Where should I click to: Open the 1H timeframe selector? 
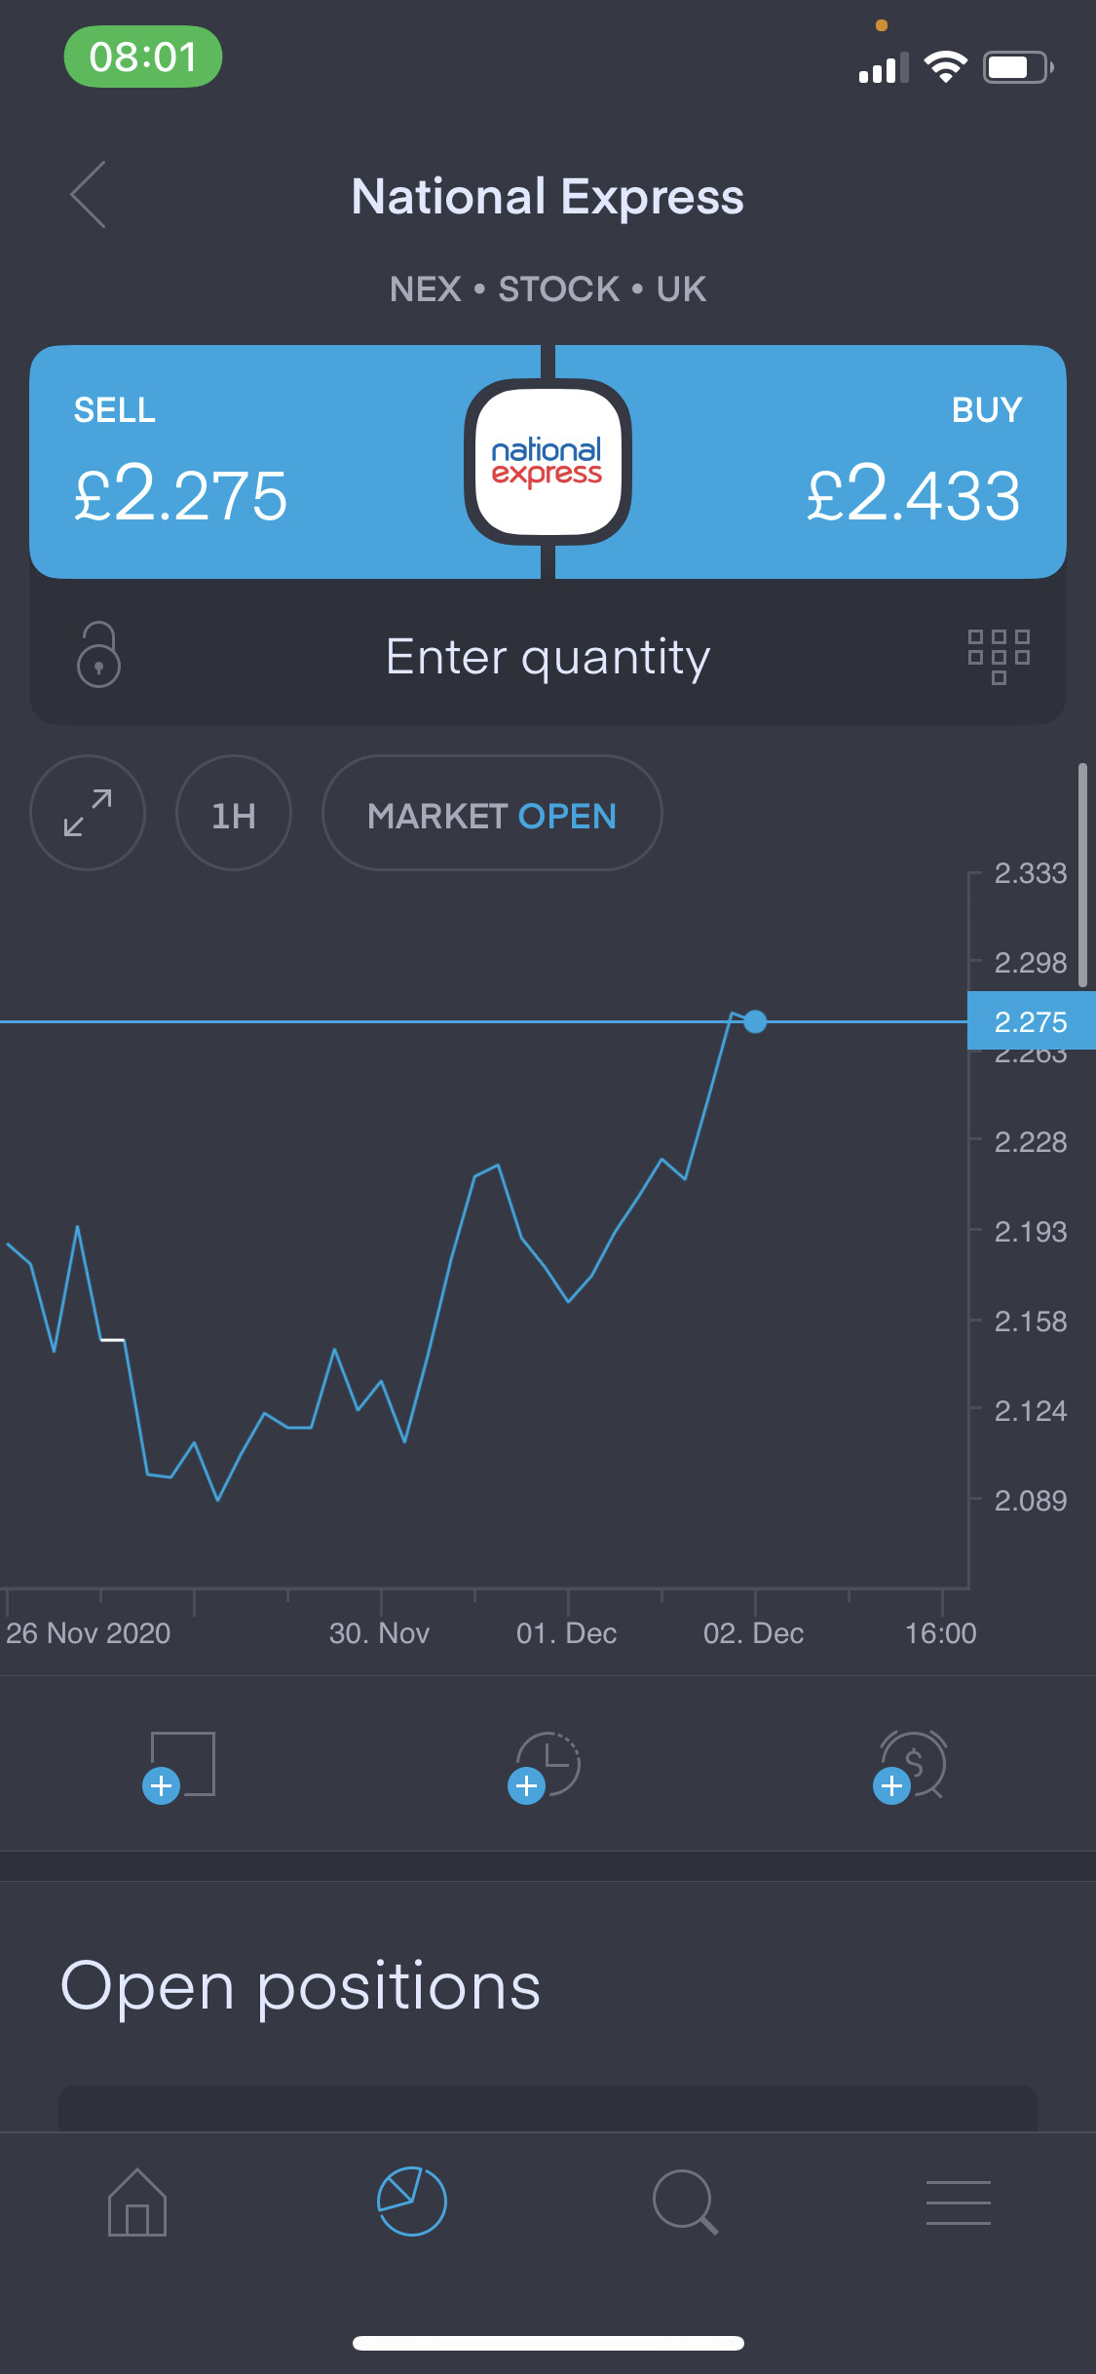click(234, 813)
